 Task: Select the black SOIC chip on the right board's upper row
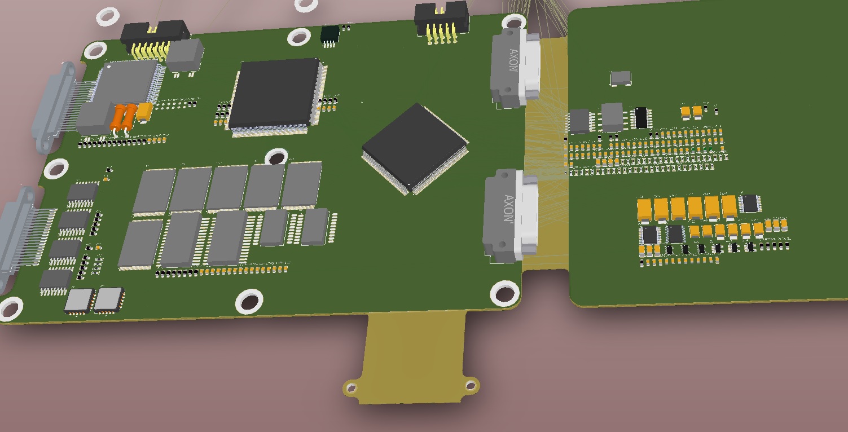point(641,118)
